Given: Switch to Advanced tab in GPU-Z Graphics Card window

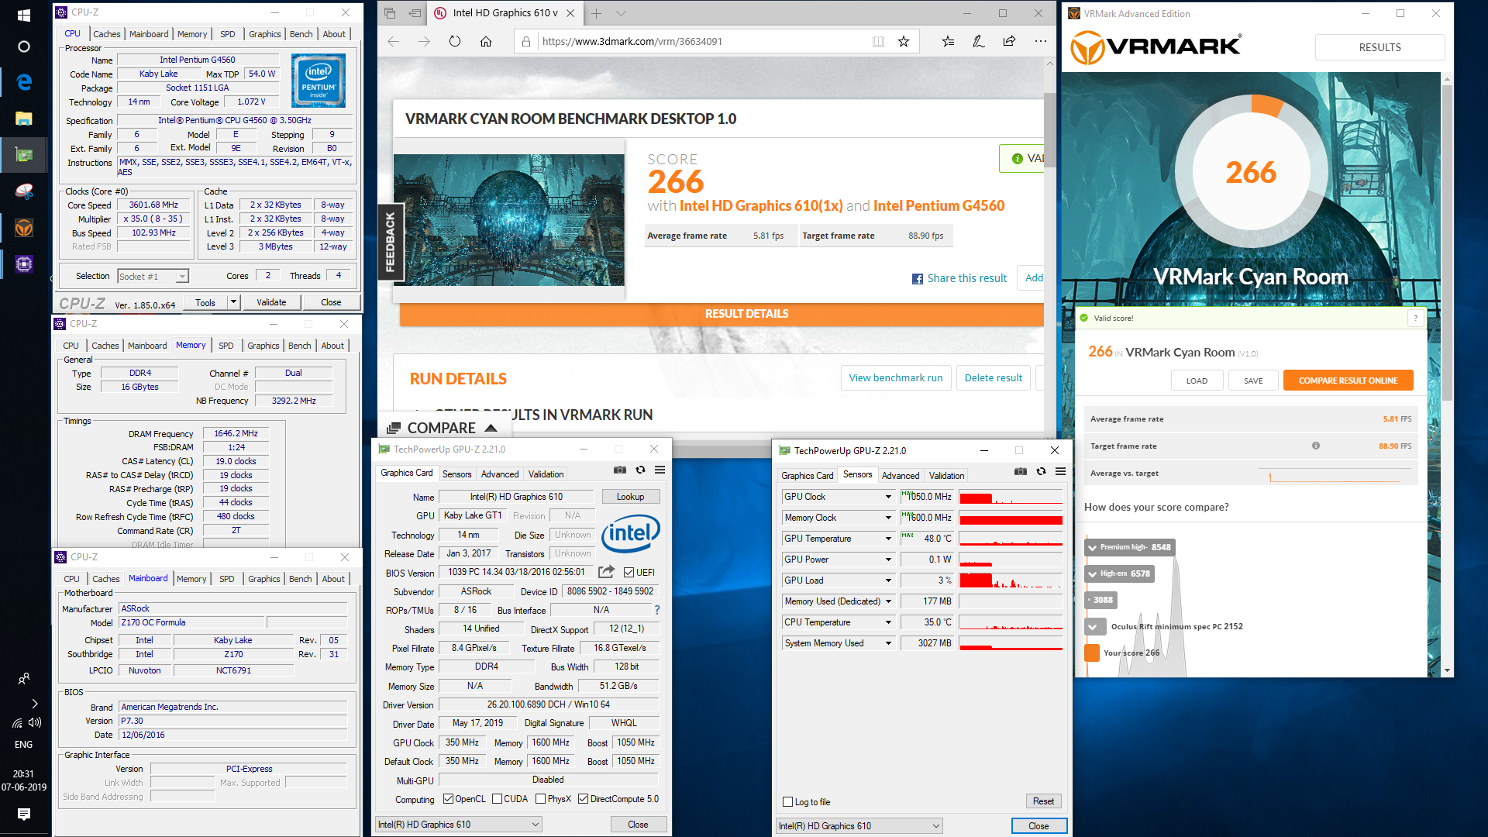Looking at the screenshot, I should coord(500,474).
